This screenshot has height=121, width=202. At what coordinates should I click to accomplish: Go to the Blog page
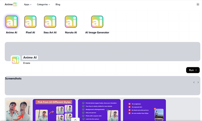(58, 4)
